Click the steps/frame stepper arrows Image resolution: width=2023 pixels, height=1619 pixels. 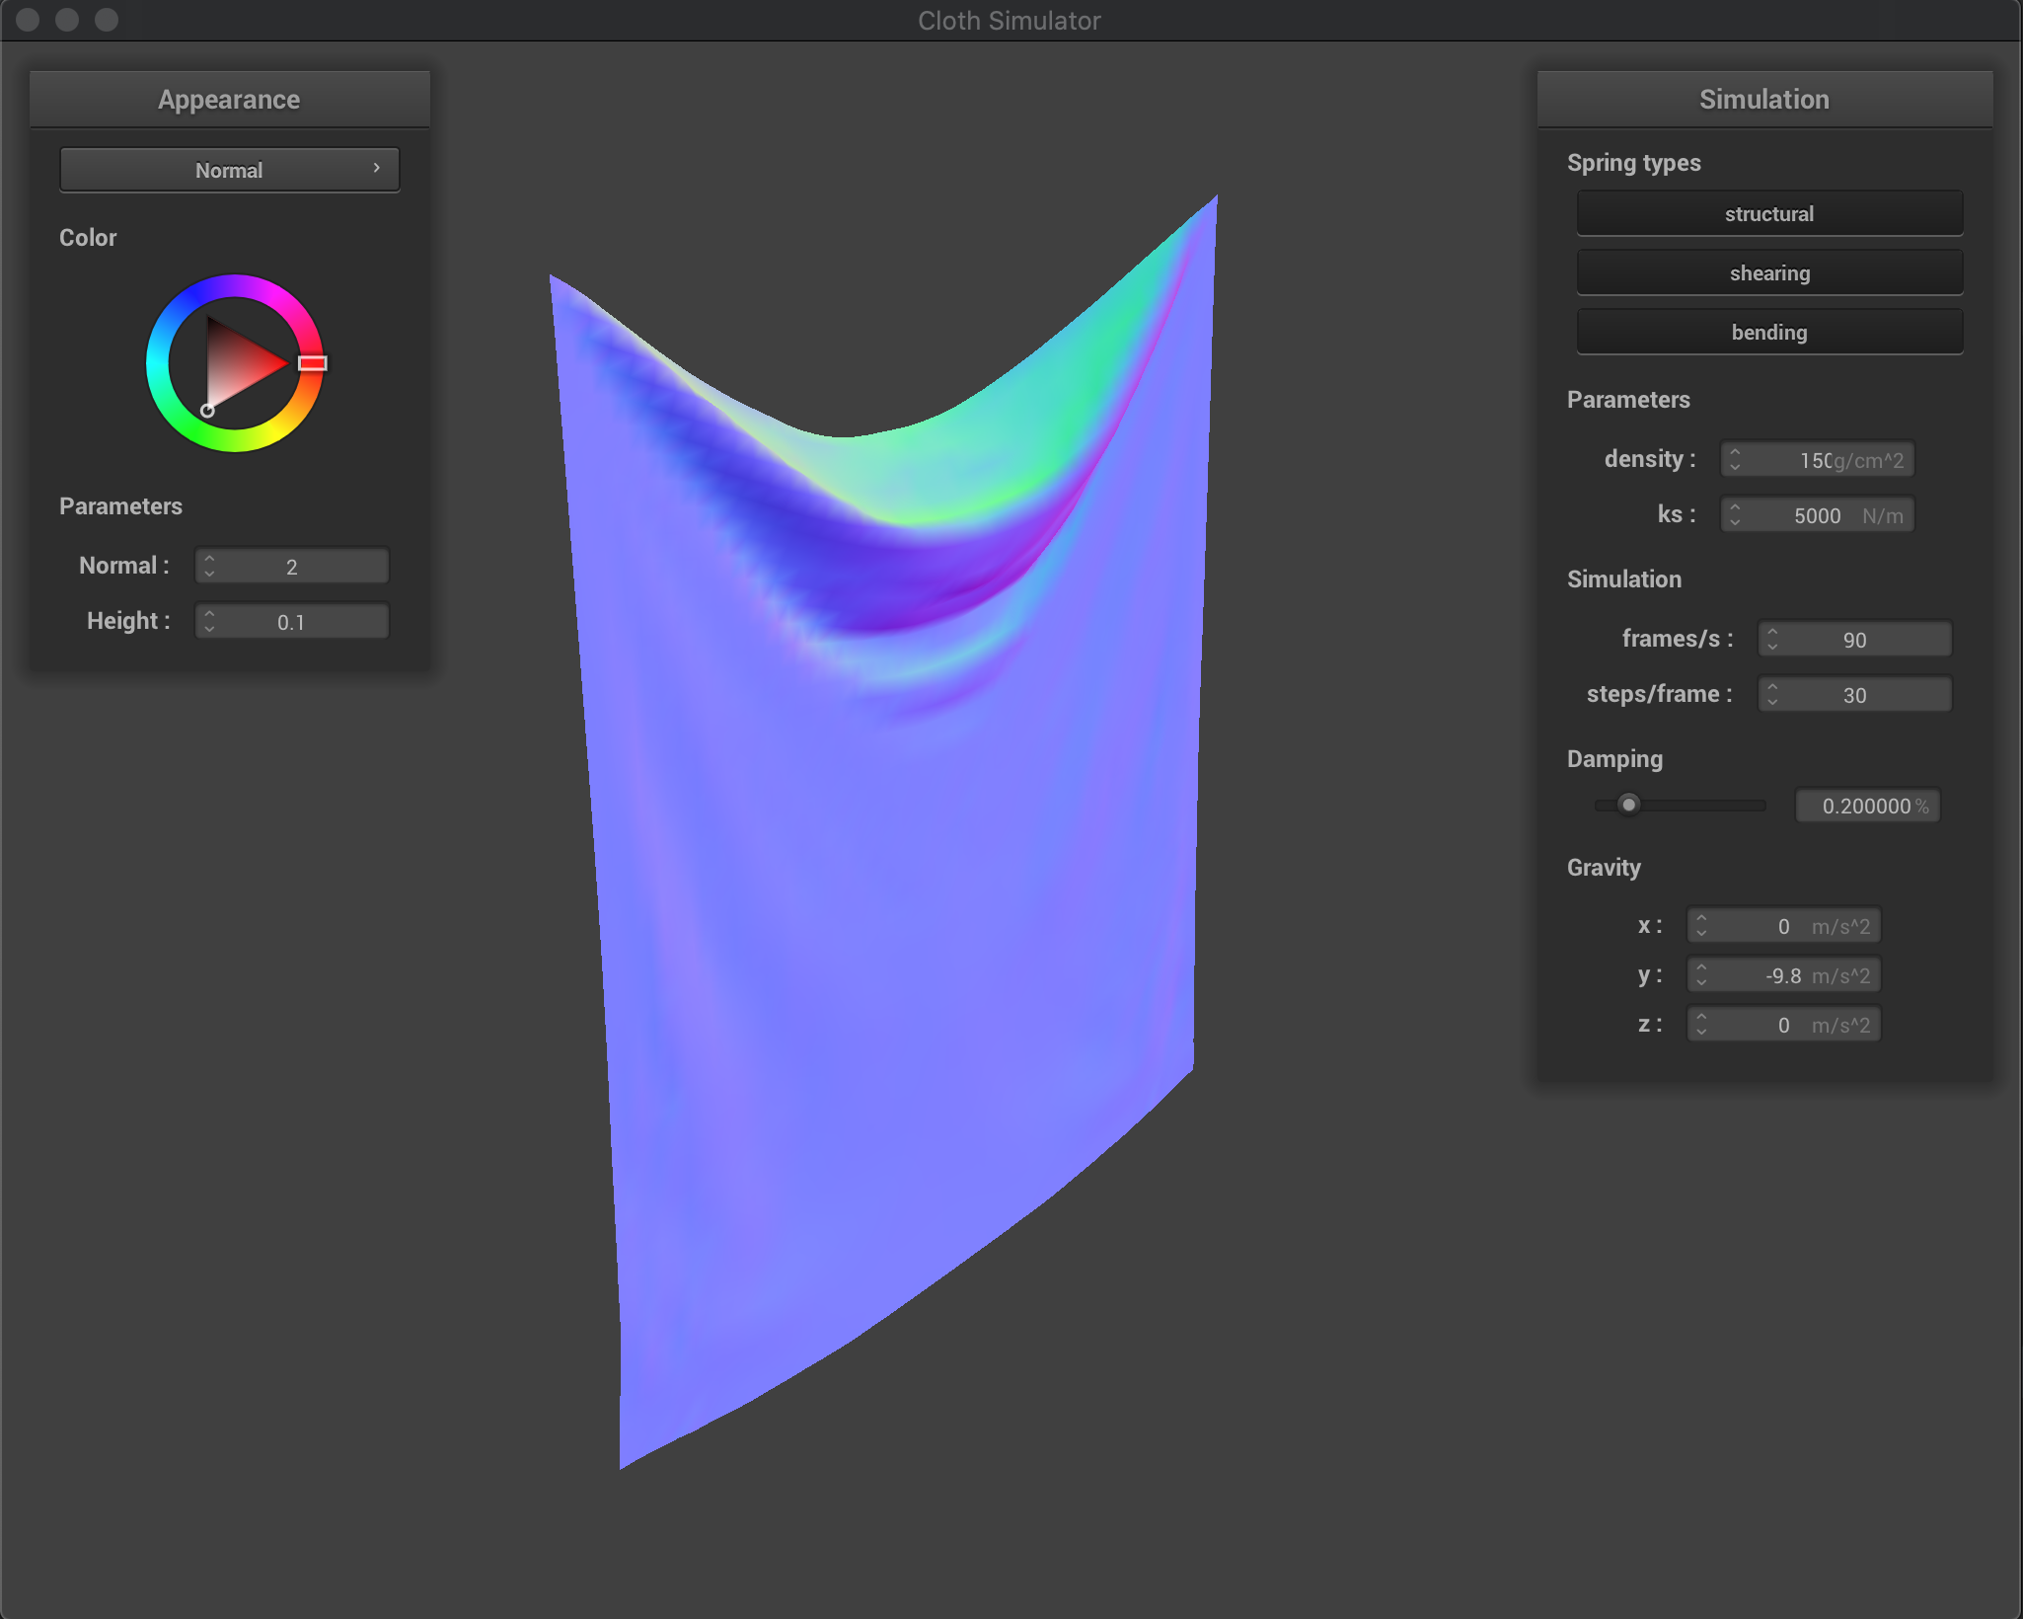pos(1772,695)
